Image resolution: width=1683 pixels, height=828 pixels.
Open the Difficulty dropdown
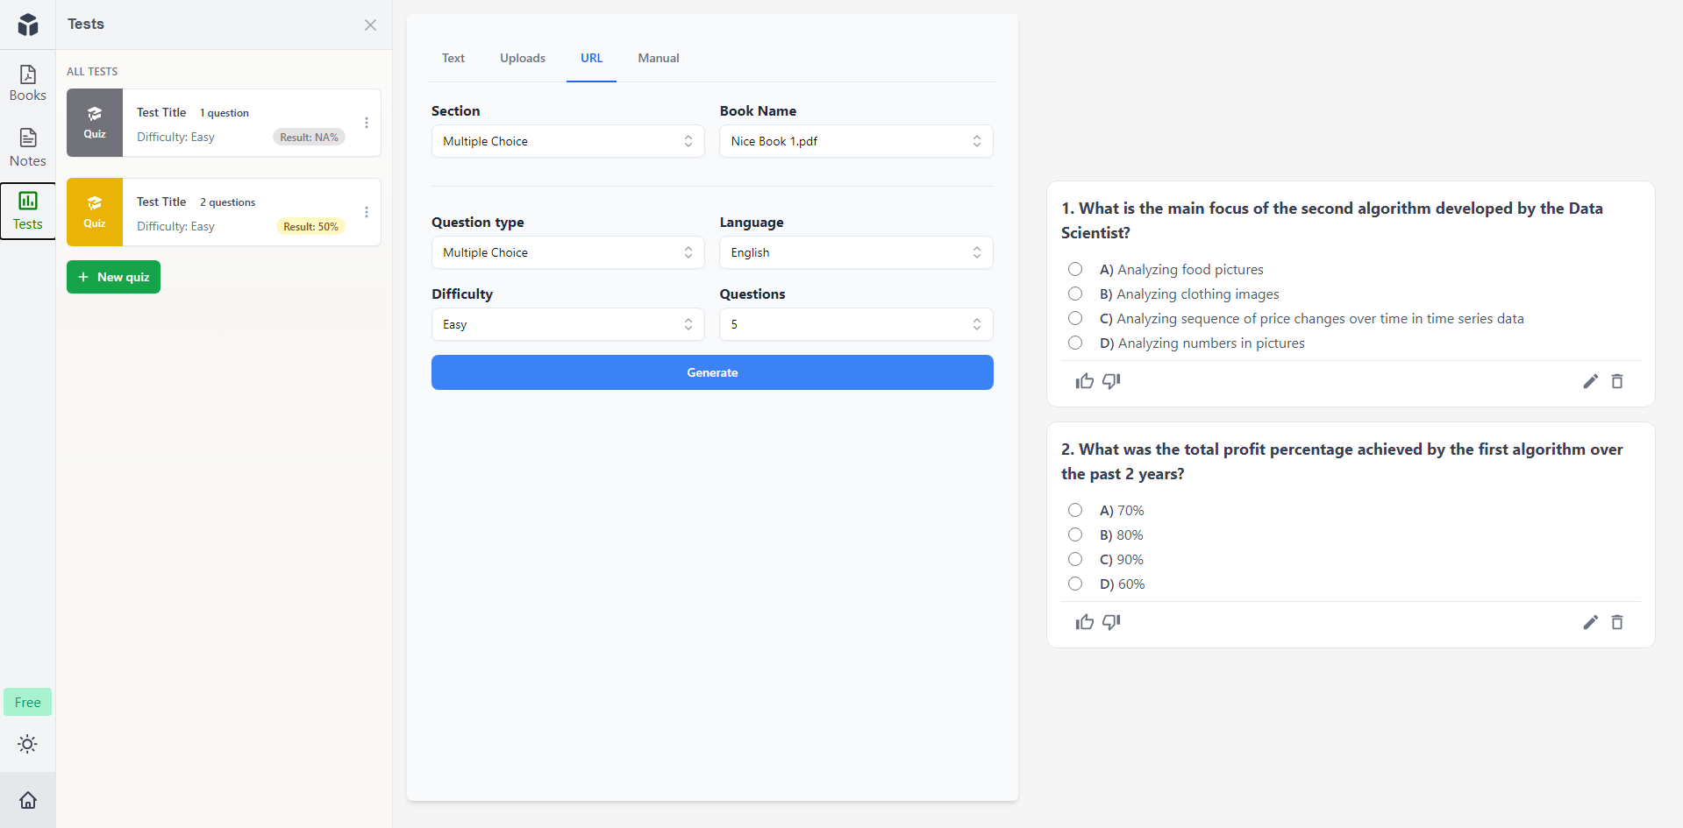coord(567,324)
